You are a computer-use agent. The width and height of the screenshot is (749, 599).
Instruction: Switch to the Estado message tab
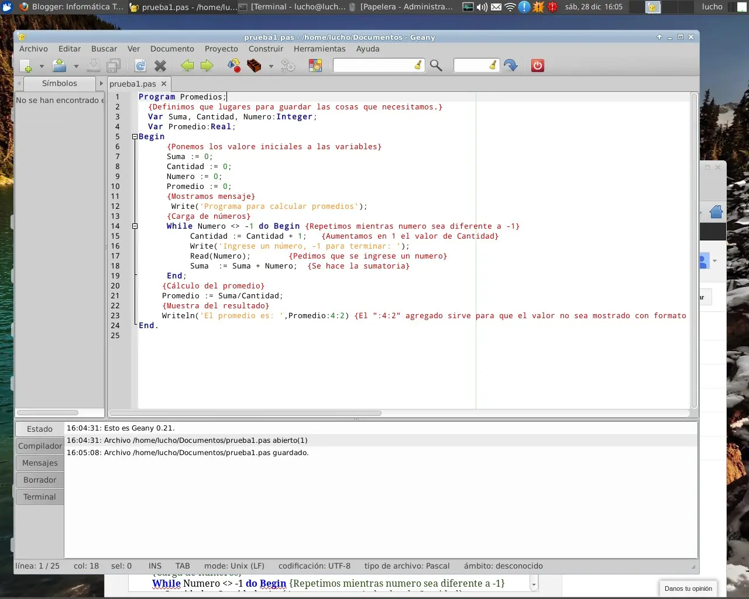pos(40,429)
